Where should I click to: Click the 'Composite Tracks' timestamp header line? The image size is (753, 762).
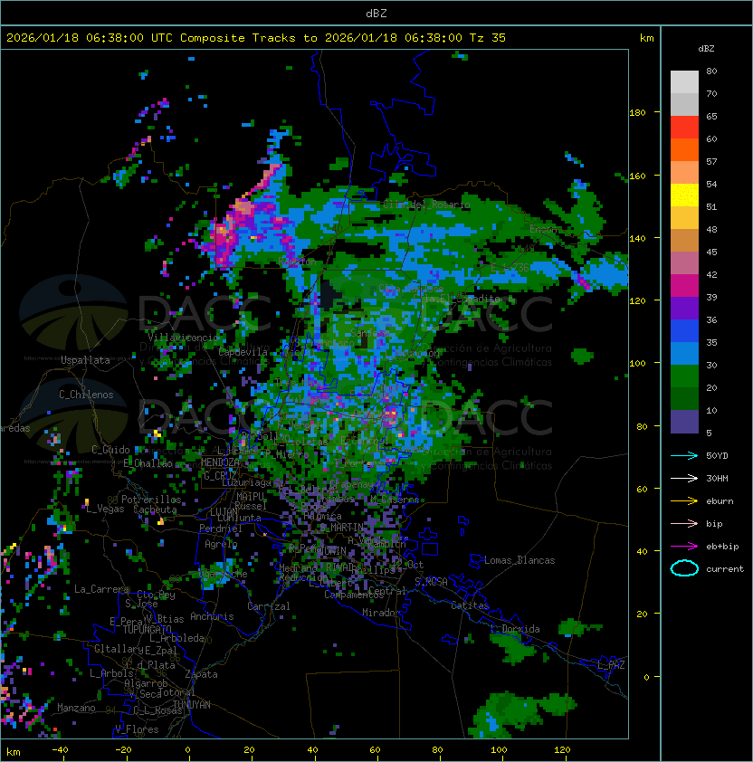point(256,38)
